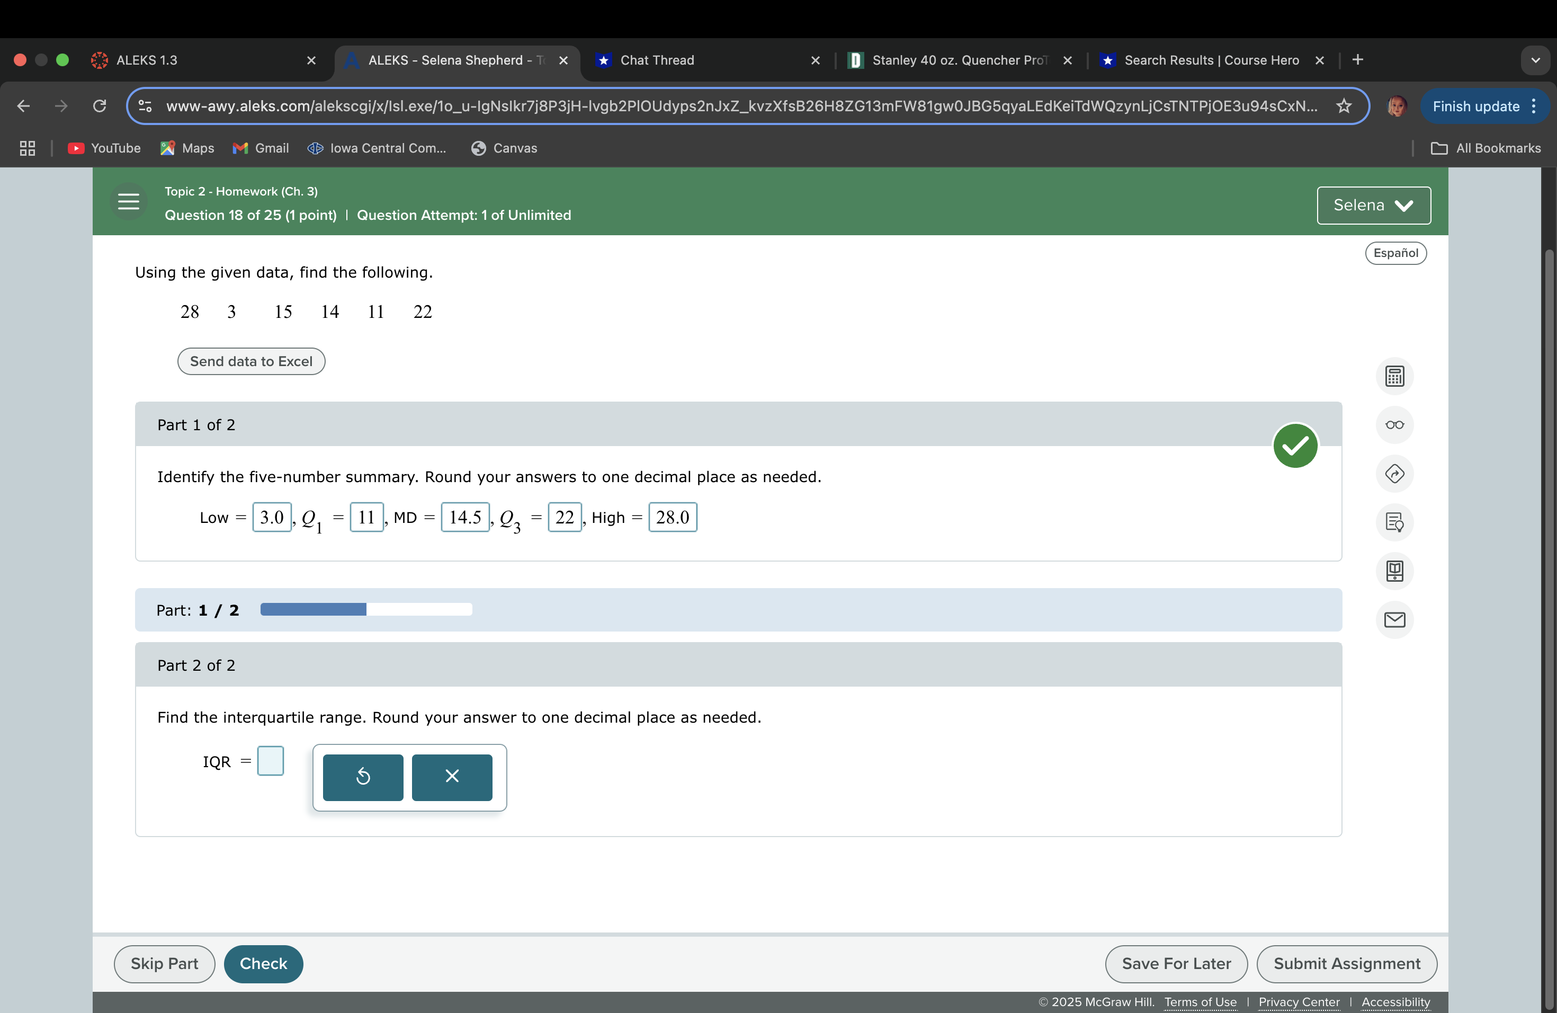Screen dimensions: 1557x1013
Task: Click the Part 1/2 progress bar
Action: click(x=366, y=609)
